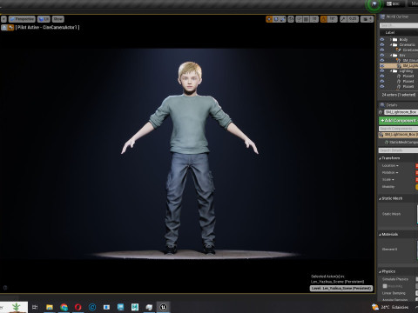
Task: Open Opera browser from taskbar
Action: pyautogui.click(x=78, y=307)
